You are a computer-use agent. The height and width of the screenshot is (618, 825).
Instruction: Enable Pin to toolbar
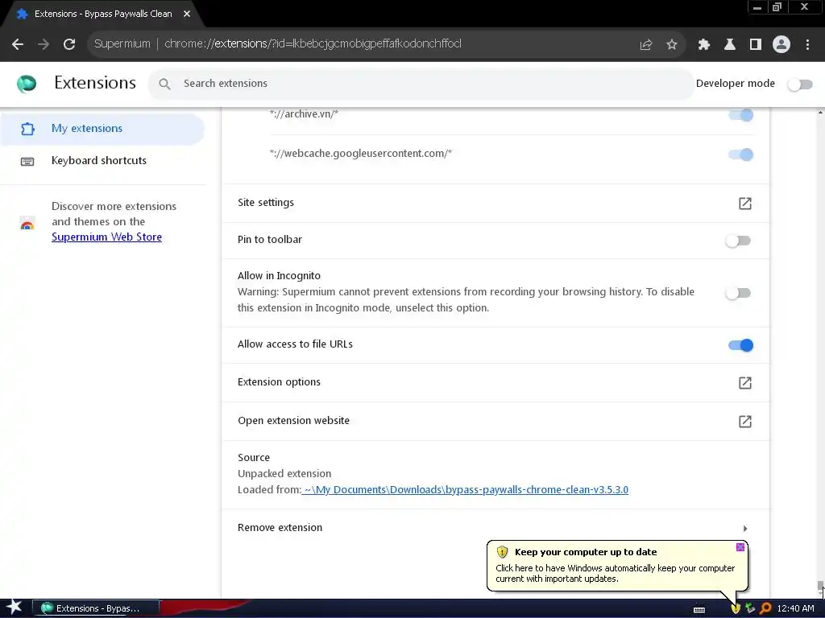[x=738, y=241]
